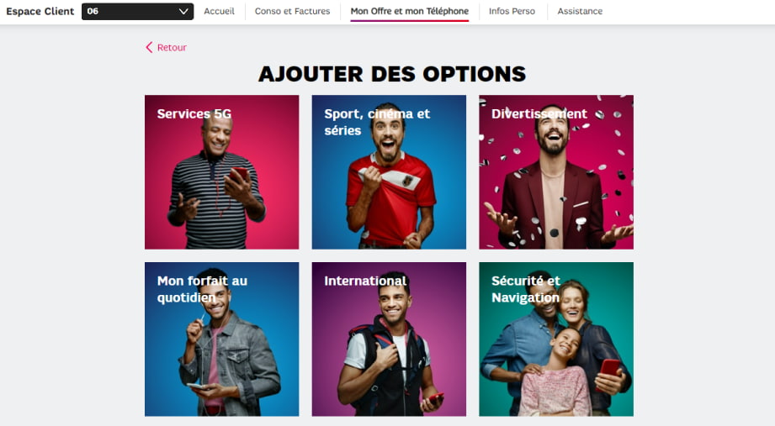Image resolution: width=775 pixels, height=426 pixels.
Task: Open the phone line dropdown arrow
Action: point(183,12)
